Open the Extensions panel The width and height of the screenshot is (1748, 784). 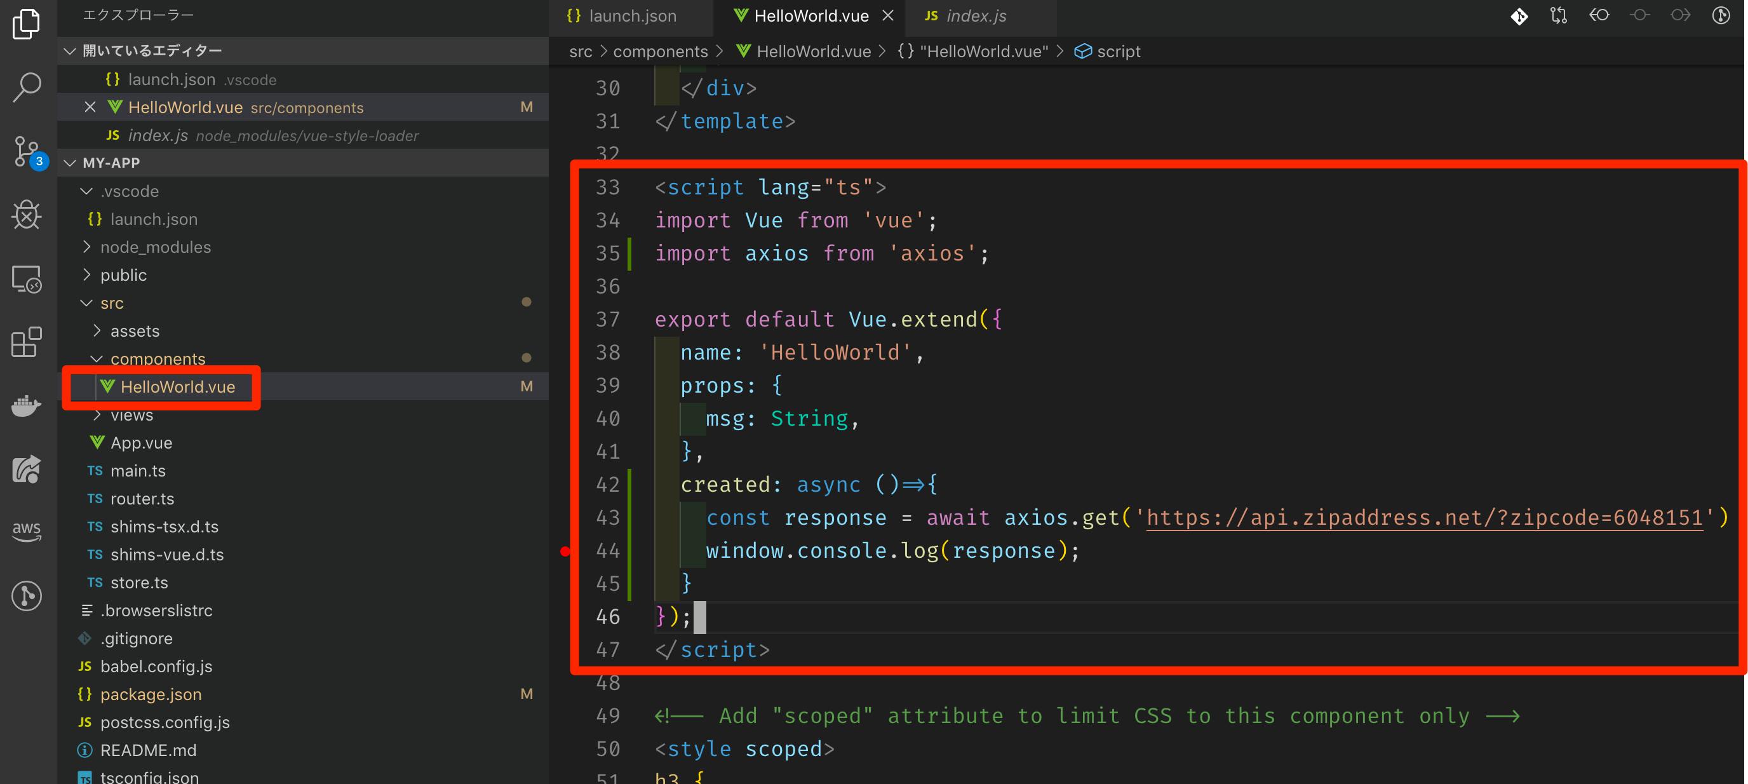(x=25, y=343)
